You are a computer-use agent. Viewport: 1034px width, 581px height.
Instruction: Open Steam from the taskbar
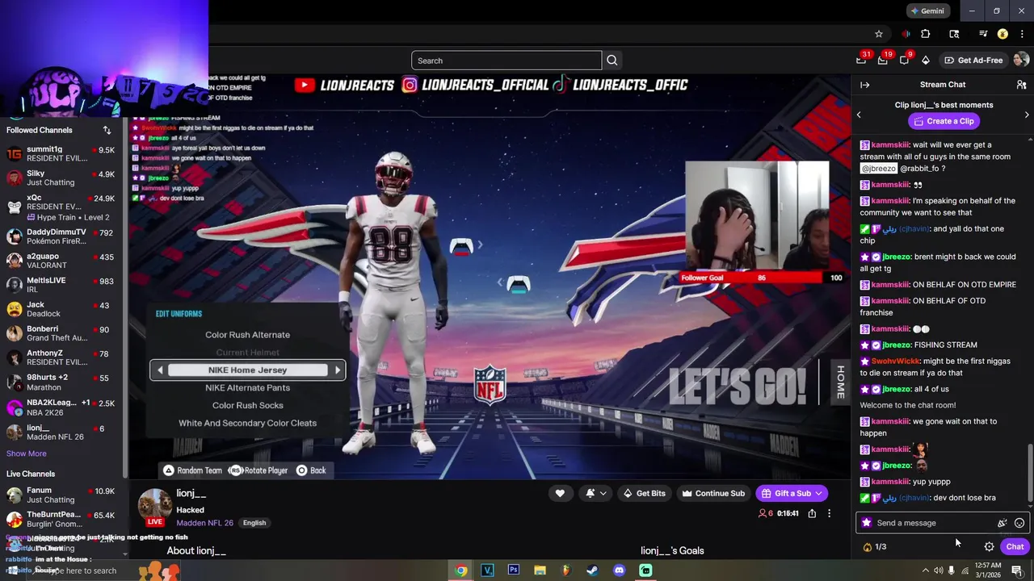(592, 571)
